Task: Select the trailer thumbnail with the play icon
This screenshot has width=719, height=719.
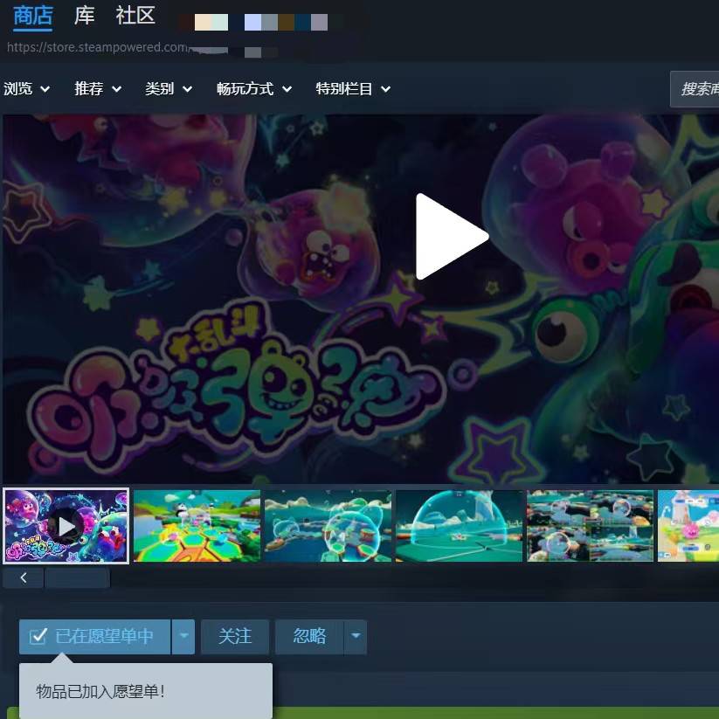Action: click(x=66, y=526)
